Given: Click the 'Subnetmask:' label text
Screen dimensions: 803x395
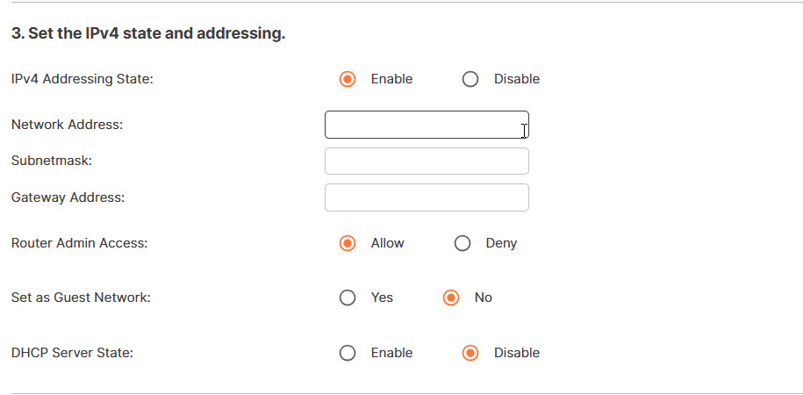Looking at the screenshot, I should 52,162.
